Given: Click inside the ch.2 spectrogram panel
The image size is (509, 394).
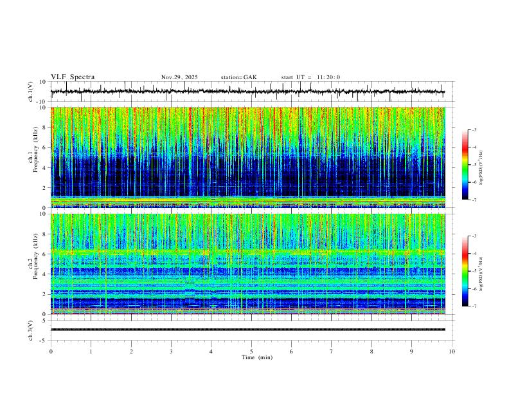Looking at the screenshot, I should point(248,264).
